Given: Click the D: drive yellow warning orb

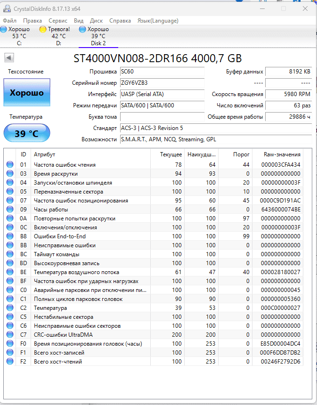Looking at the screenshot, I should click(43, 29).
